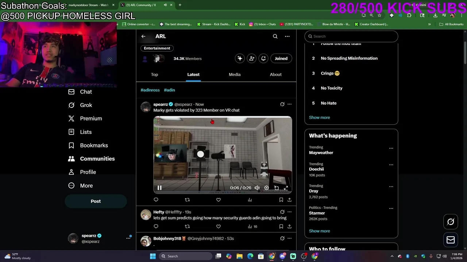Click the taskbar Search box
Image resolution: width=467 pixels, height=262 pixels.
[185, 256]
